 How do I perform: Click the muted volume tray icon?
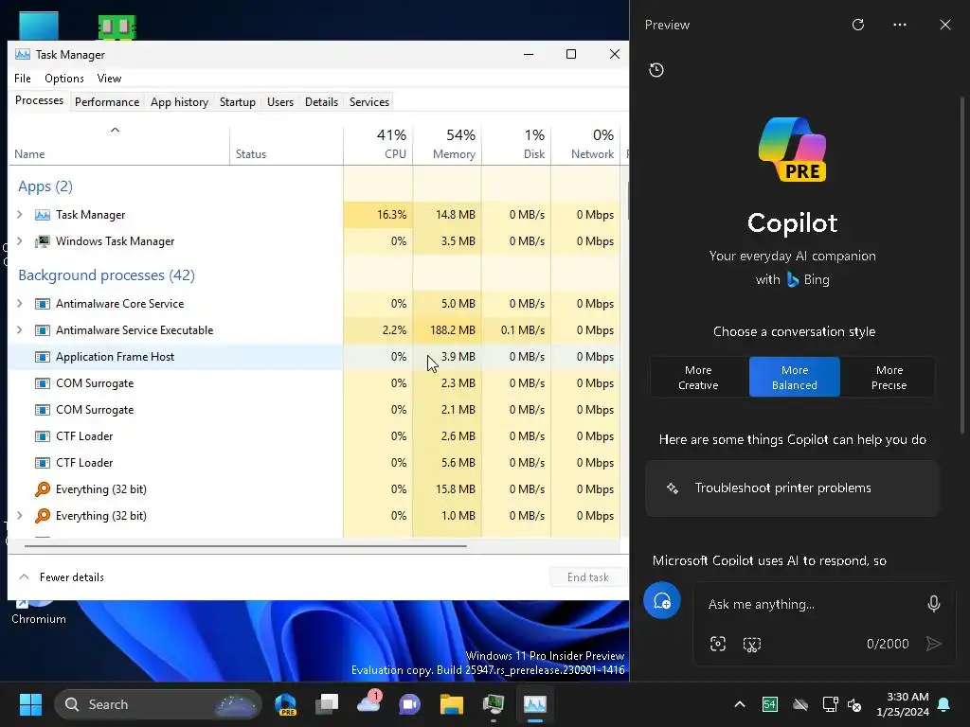855,704
